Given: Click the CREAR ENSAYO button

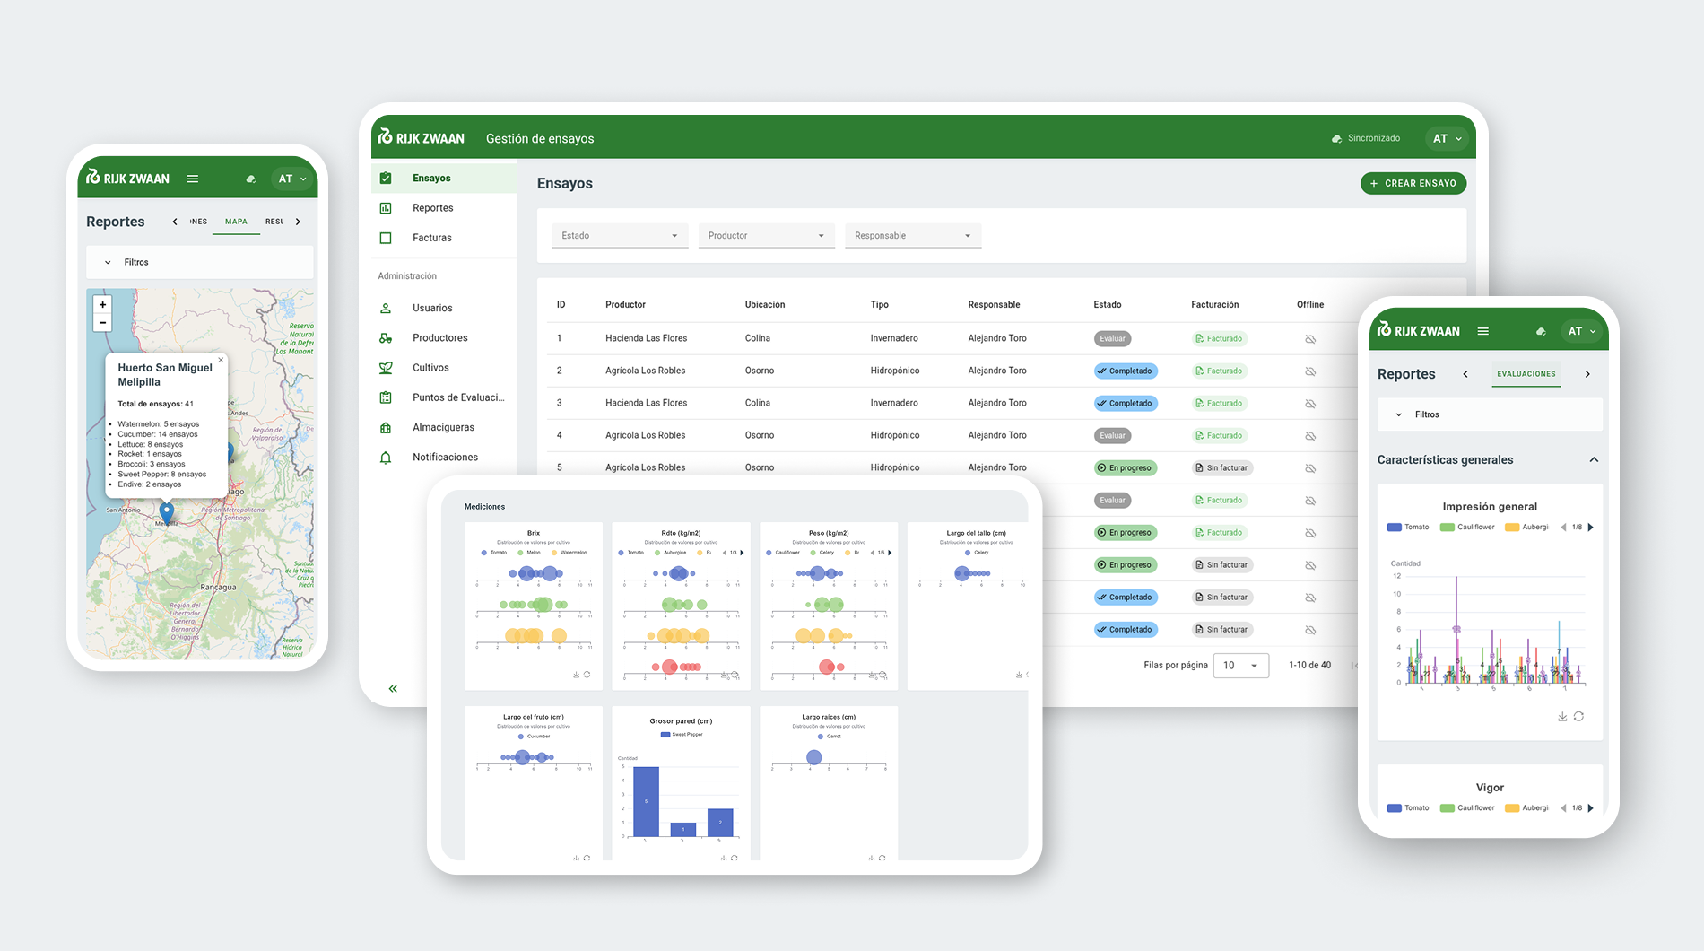Looking at the screenshot, I should pyautogui.click(x=1413, y=183).
